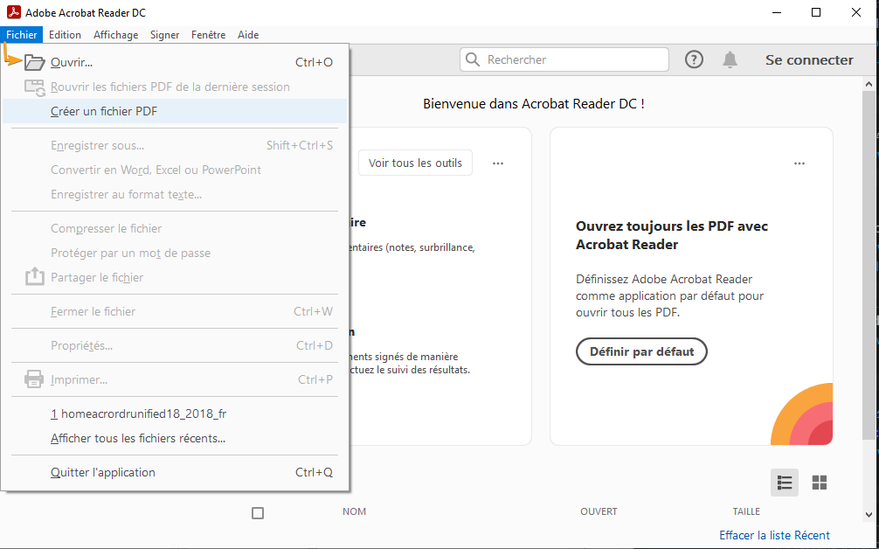Click in the Rechercher search field
The height and width of the screenshot is (549, 879).
pyautogui.click(x=564, y=59)
